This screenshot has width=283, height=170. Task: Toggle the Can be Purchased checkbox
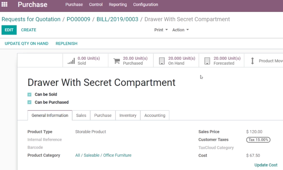29,102
